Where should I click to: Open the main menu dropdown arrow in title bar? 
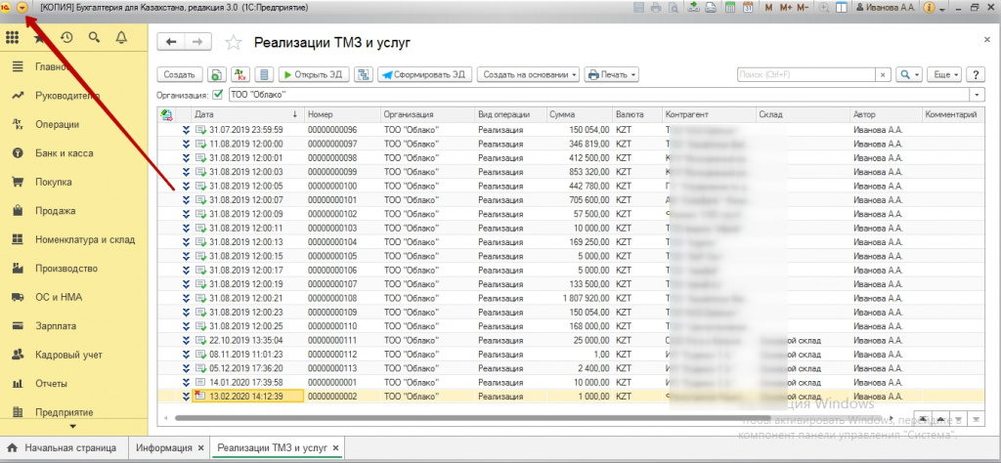[x=23, y=8]
